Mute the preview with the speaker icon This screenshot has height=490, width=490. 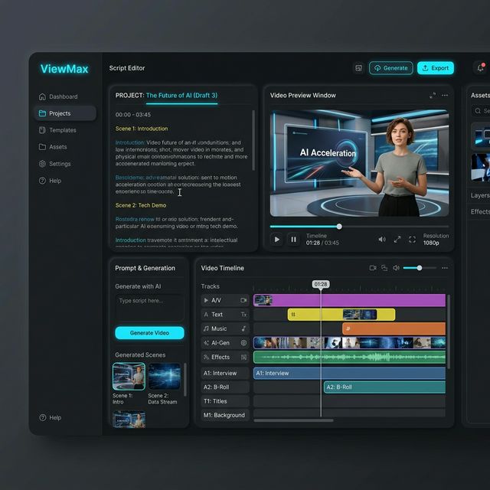(x=382, y=240)
